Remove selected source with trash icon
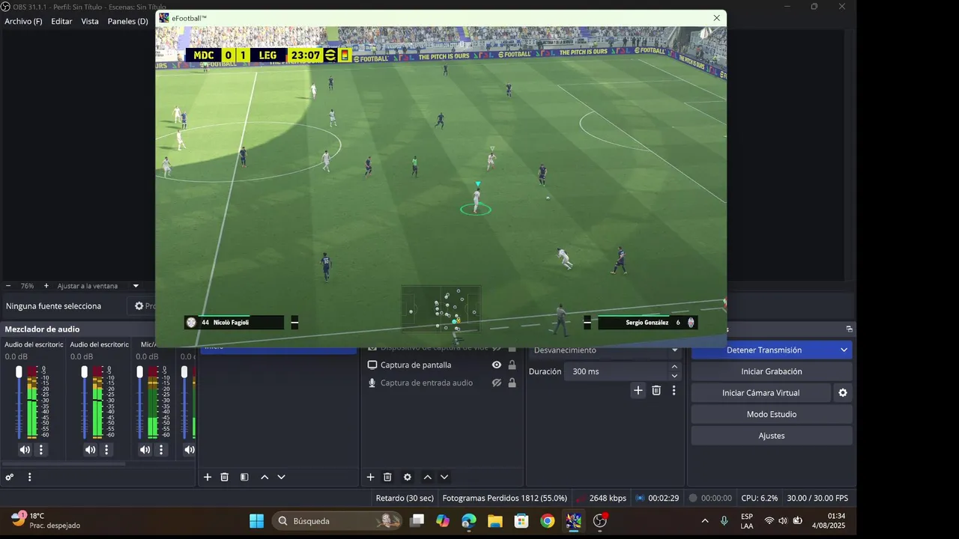This screenshot has height=539, width=959. 387,477
